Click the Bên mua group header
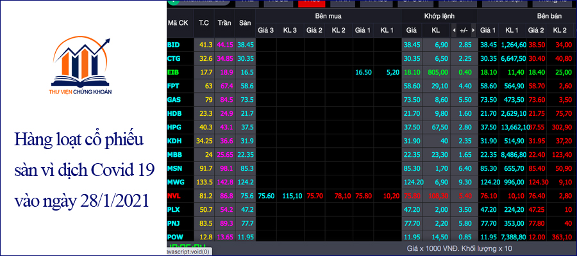This screenshot has width=577, height=256. coord(328,16)
